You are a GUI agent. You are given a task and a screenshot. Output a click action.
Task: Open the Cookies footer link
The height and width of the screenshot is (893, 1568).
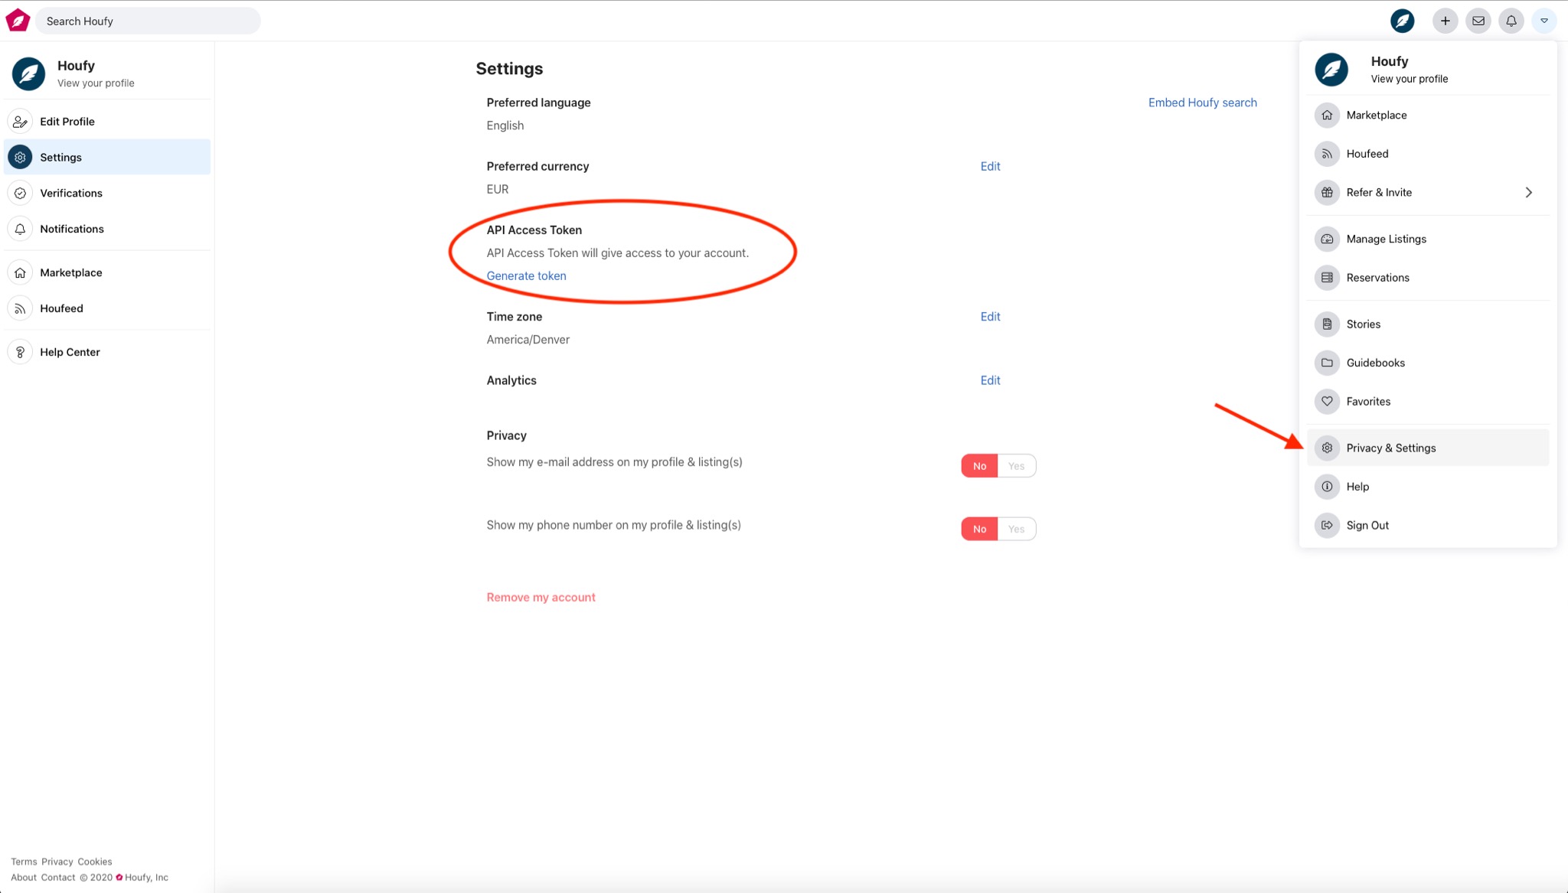[x=95, y=862]
